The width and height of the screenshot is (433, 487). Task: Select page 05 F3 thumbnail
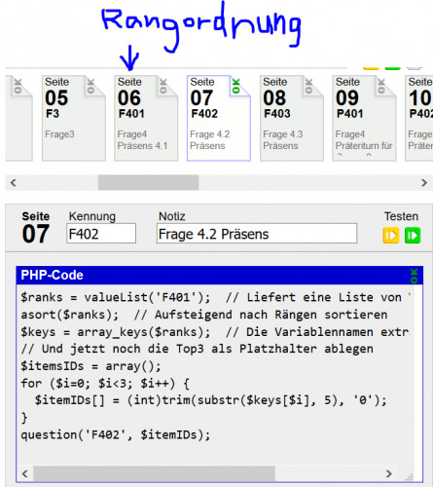pyautogui.click(x=74, y=118)
